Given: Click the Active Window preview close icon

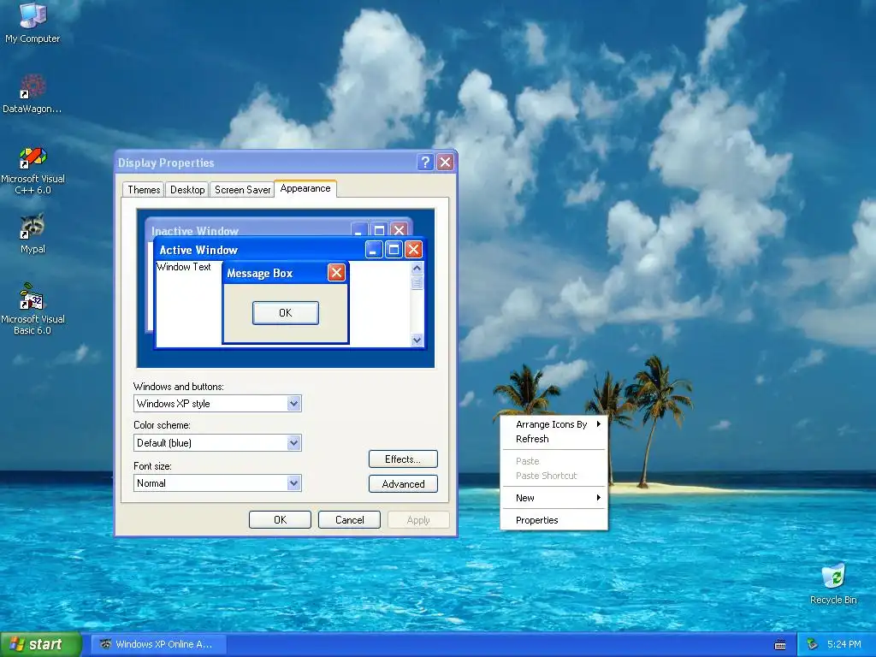Looking at the screenshot, I should pos(413,249).
